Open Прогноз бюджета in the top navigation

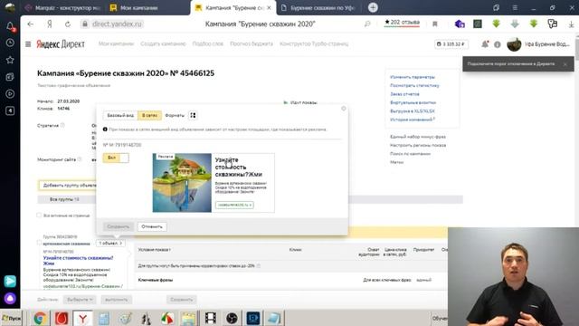click(252, 43)
